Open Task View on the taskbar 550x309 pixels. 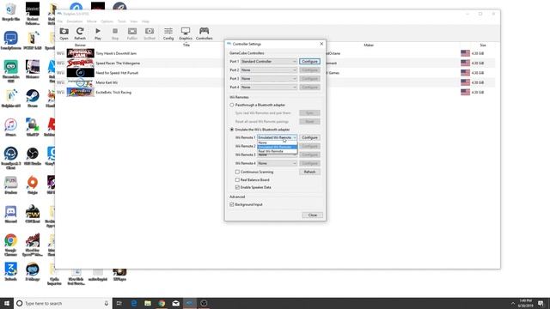(119, 303)
